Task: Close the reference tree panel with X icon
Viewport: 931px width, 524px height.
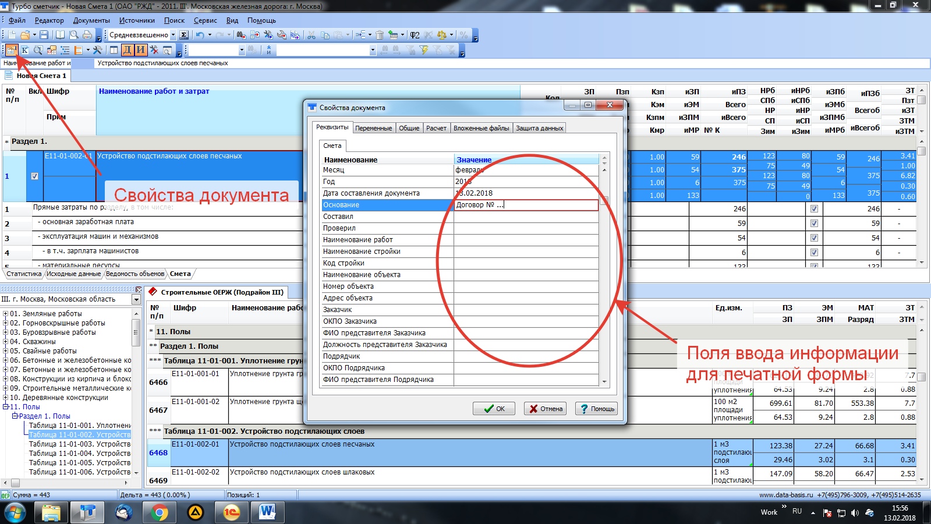Action: pos(138,289)
